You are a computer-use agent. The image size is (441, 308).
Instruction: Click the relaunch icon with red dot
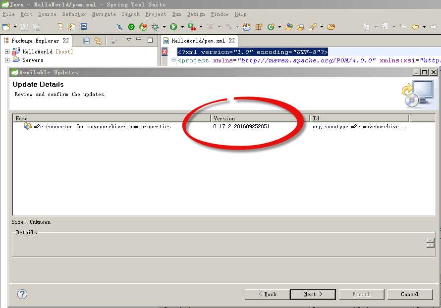[143, 27]
